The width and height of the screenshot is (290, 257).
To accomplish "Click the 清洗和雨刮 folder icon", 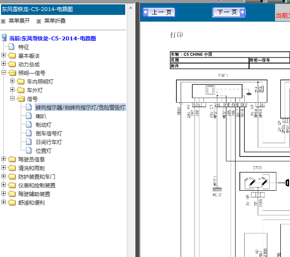I will click(12, 168).
